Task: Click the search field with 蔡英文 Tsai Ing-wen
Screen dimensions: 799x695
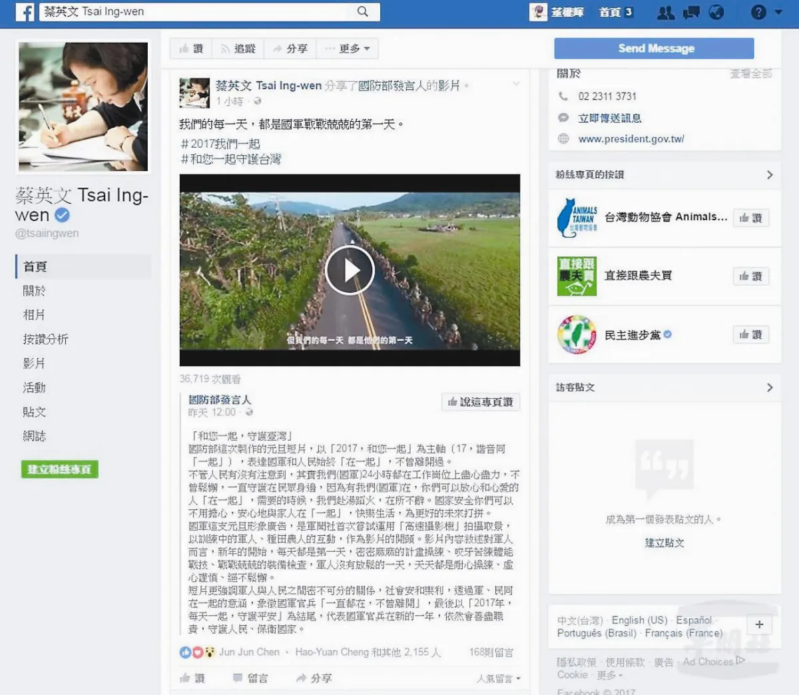Action: click(210, 11)
